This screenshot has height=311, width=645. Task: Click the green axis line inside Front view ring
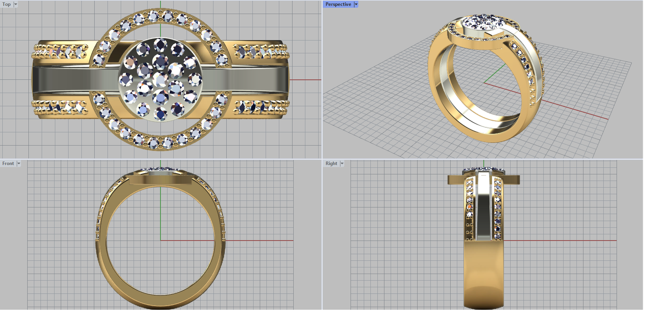(x=160, y=218)
